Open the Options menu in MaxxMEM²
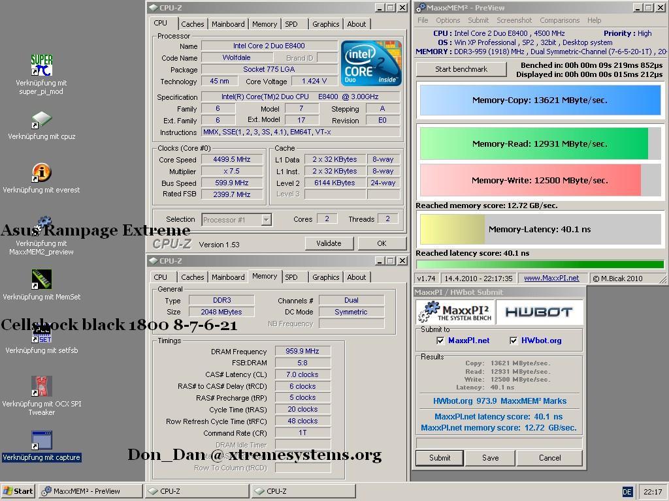 [448, 20]
